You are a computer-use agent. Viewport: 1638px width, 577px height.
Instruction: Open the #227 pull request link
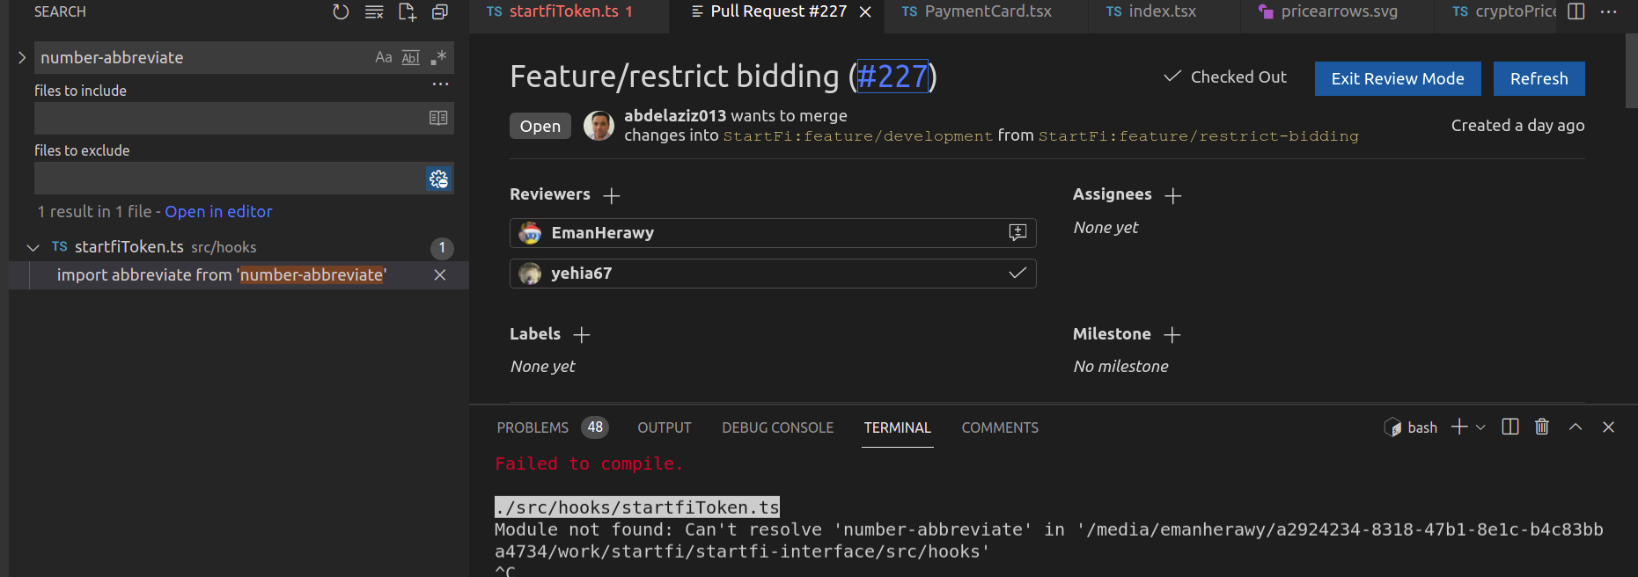892,77
